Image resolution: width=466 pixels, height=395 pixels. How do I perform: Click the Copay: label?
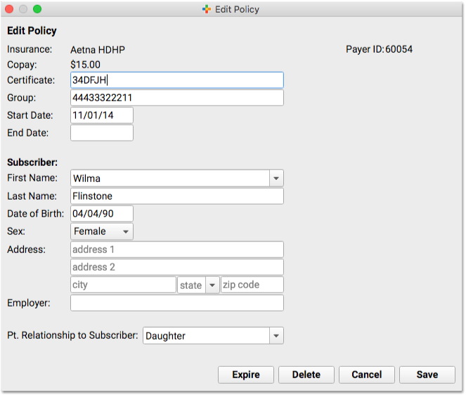22,65
